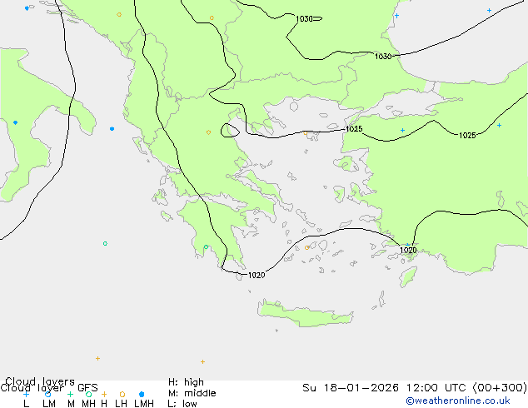Click the filled blue LMH legend symbol
528x408 pixels.
click(x=142, y=394)
